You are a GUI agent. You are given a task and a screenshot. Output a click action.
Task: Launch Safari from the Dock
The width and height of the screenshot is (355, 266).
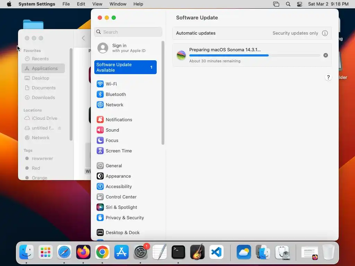64,252
